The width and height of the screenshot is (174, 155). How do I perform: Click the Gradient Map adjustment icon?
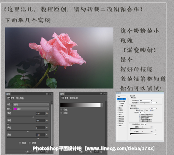tap(63, 98)
